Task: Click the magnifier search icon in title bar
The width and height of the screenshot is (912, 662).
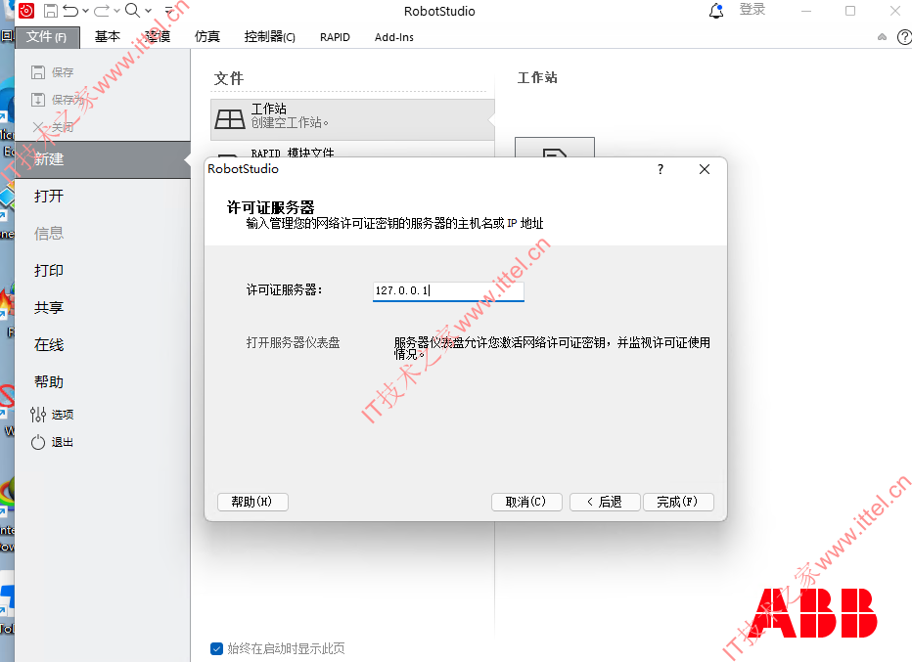Action: 133,11
